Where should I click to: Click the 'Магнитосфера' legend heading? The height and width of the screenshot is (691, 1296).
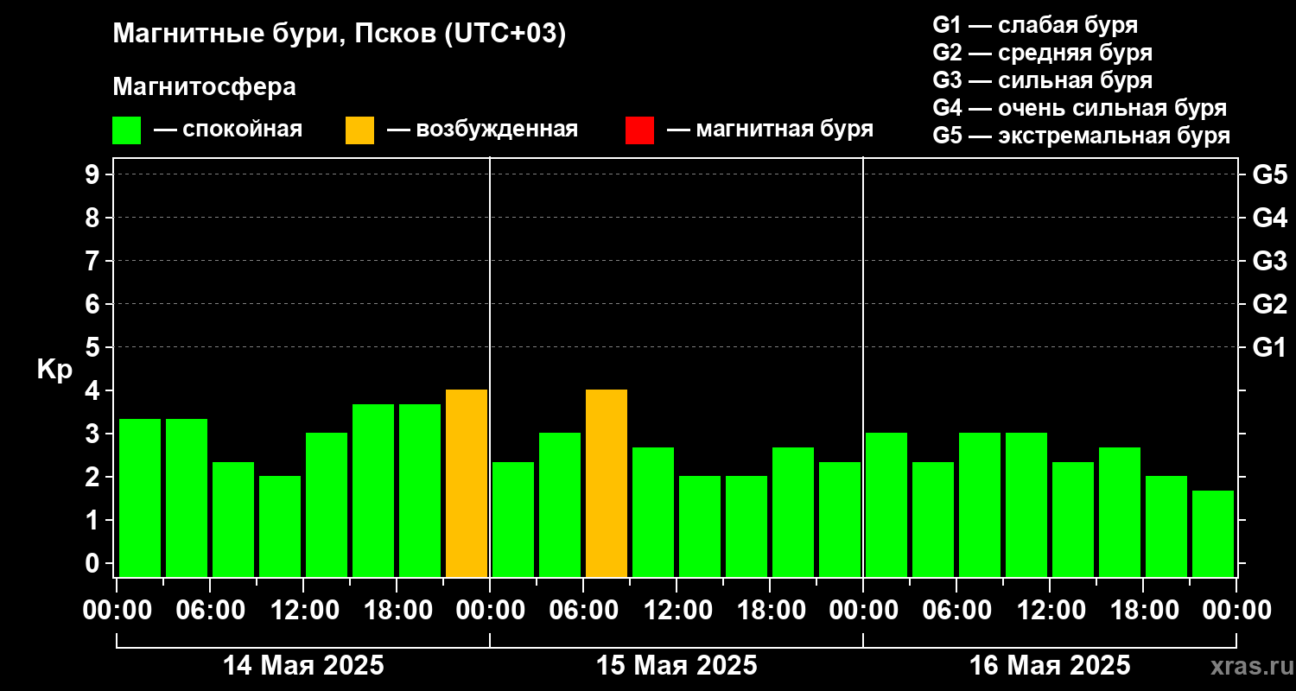[204, 87]
